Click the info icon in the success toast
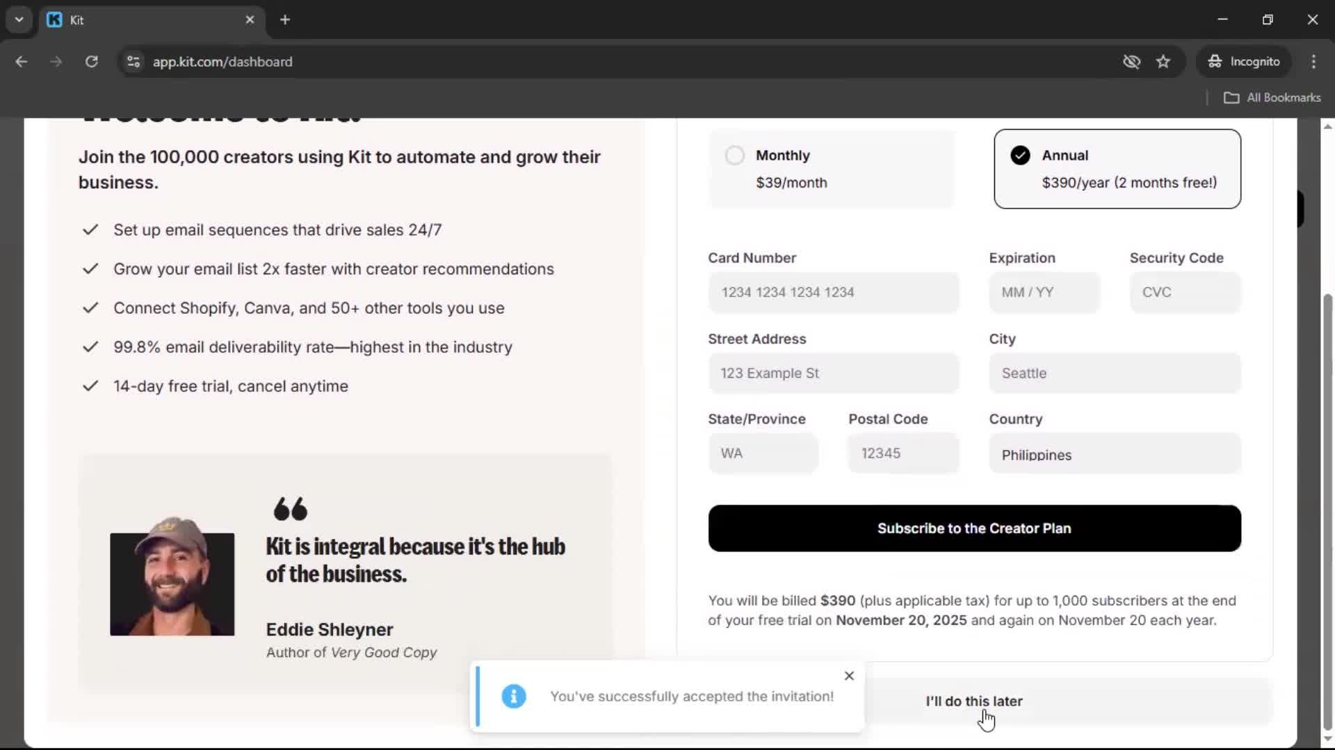 pyautogui.click(x=513, y=697)
